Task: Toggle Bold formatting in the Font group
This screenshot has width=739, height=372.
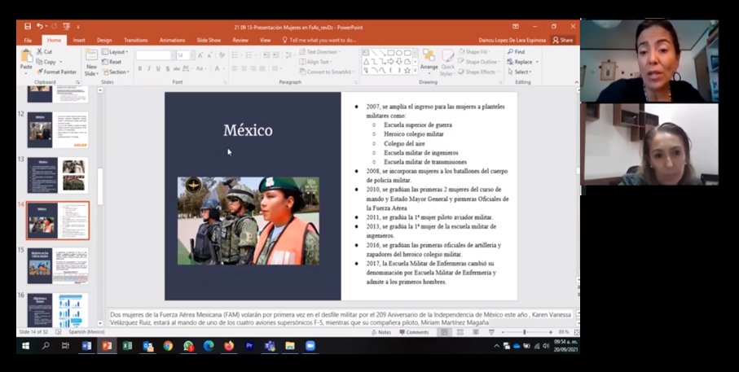Action: (x=140, y=68)
